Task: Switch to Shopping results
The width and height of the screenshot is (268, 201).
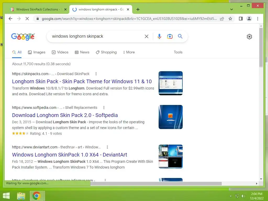Action: click(x=106, y=52)
